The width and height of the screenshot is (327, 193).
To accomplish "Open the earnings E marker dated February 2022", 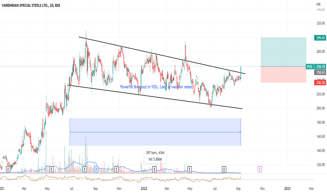I will pos(154,169).
